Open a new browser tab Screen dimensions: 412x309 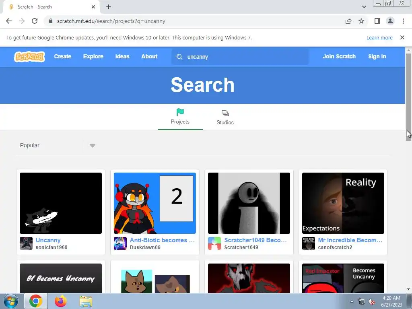109,7
